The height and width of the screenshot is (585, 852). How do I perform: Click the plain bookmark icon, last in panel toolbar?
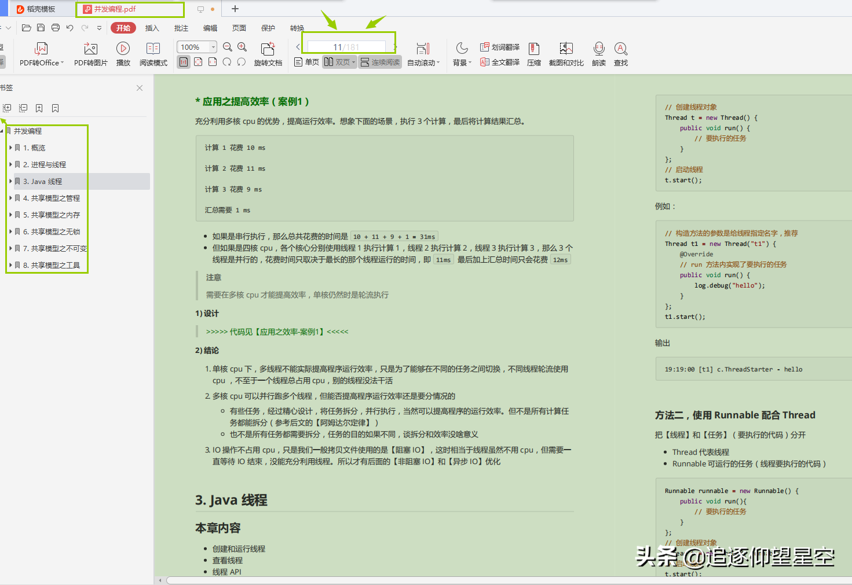click(56, 108)
